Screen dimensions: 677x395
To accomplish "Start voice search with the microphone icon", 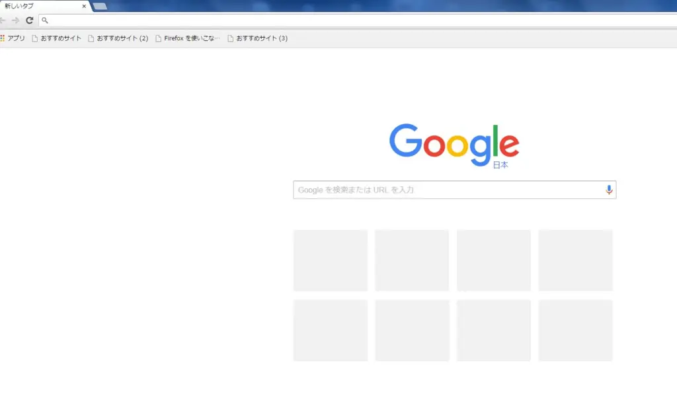I will coord(609,190).
